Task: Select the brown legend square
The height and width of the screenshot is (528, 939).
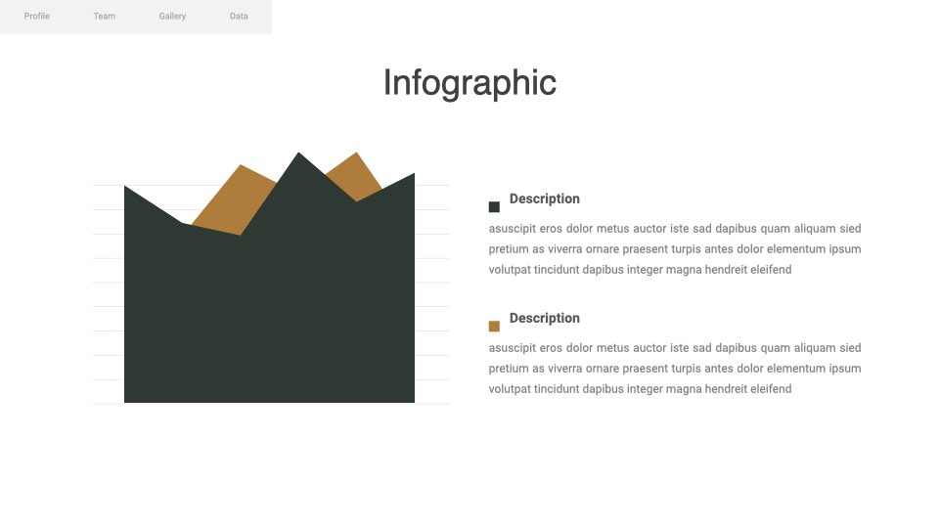Action: click(494, 327)
